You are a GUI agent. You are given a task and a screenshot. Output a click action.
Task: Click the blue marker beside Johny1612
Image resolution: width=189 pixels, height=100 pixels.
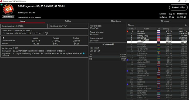[127, 60]
